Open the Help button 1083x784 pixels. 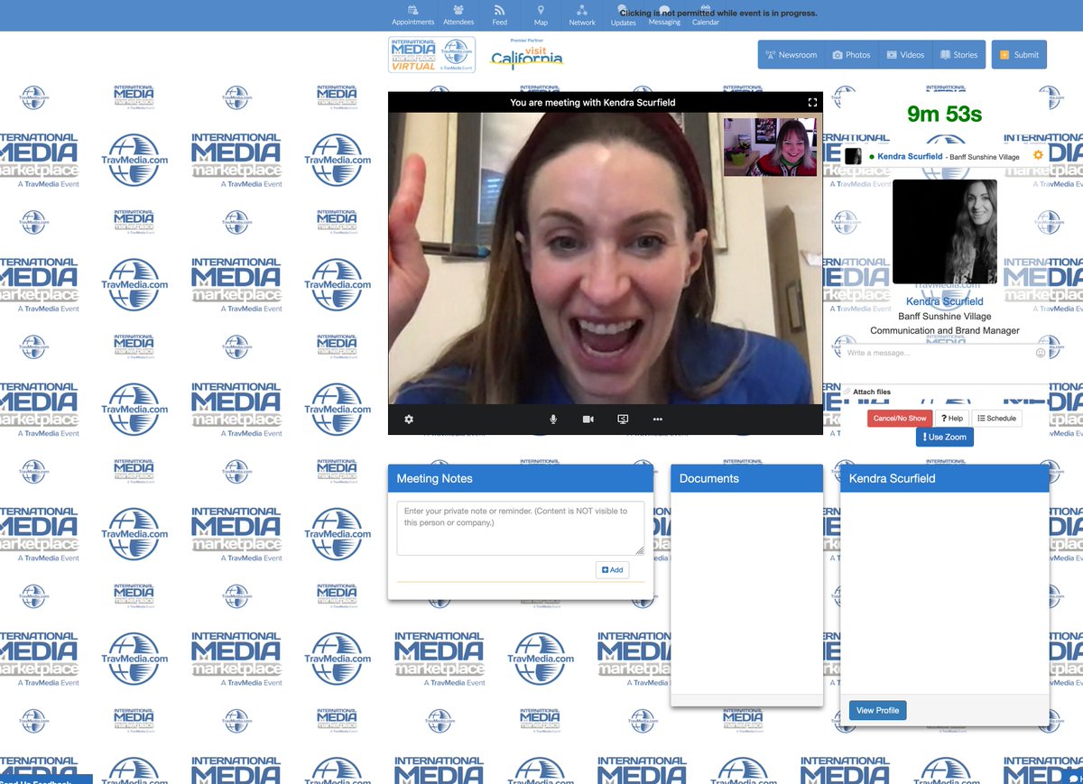(x=952, y=419)
